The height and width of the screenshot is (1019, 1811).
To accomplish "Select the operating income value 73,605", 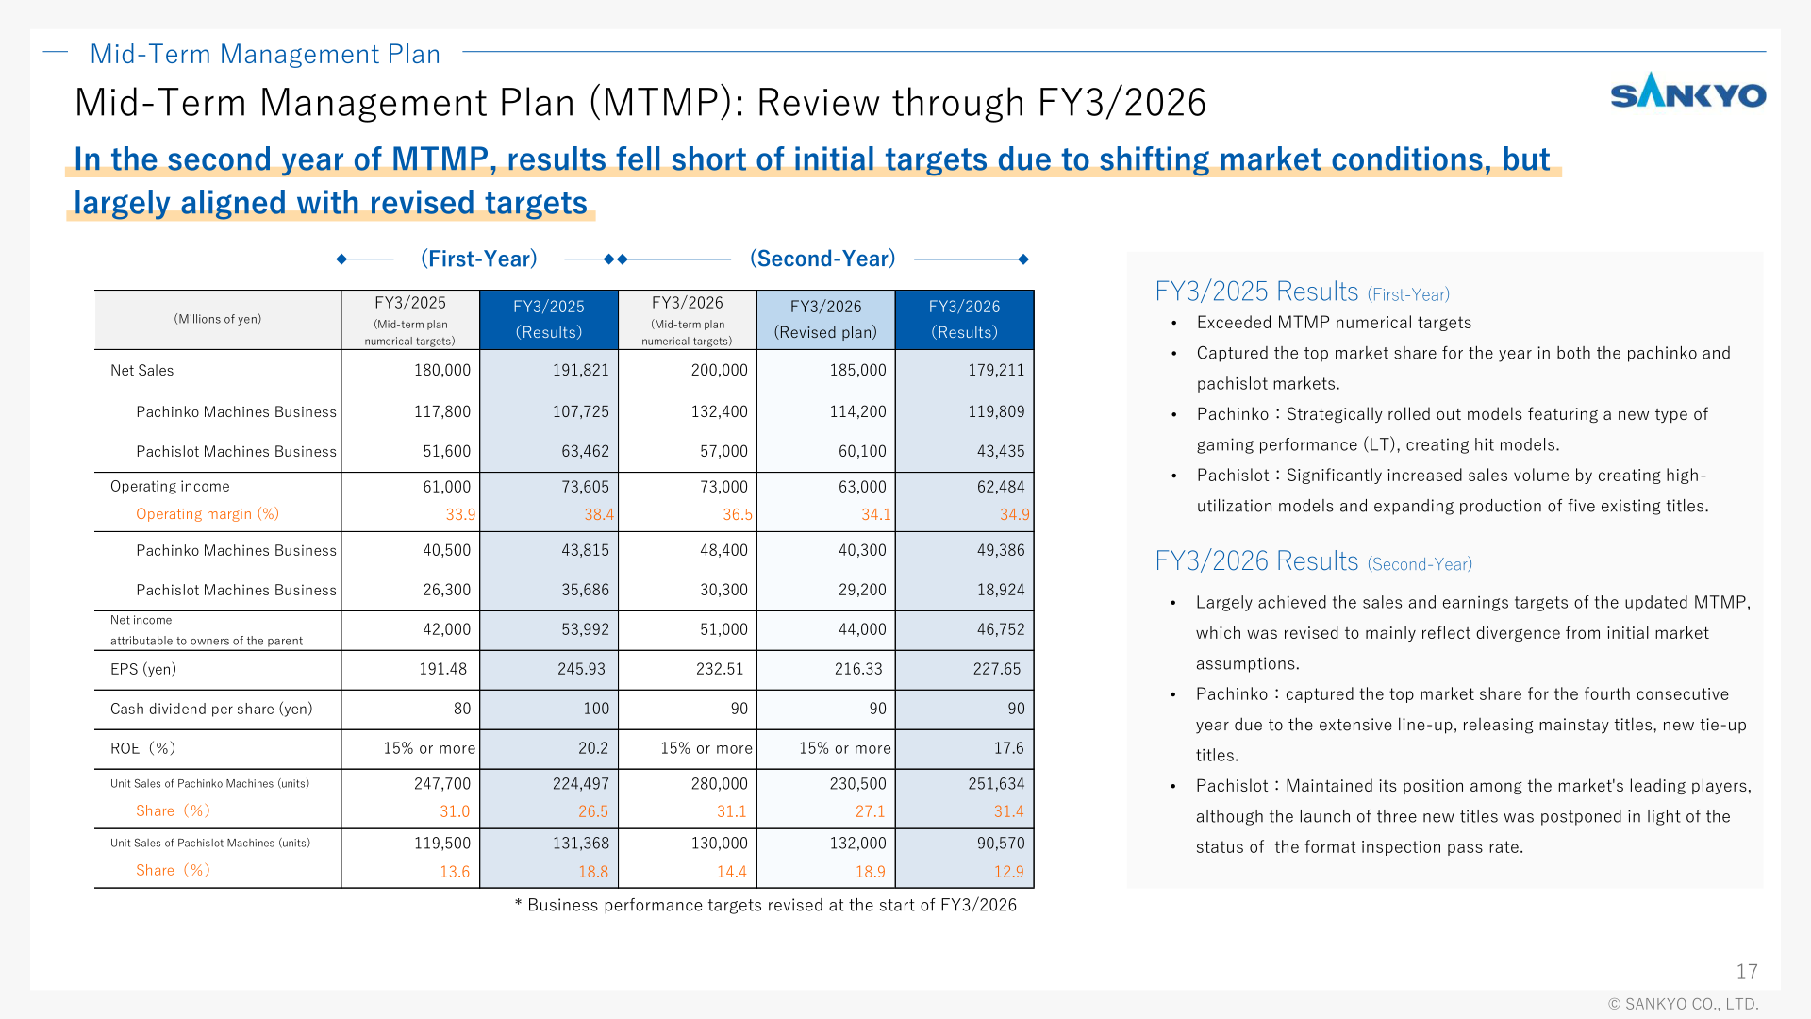I will pos(586,488).
